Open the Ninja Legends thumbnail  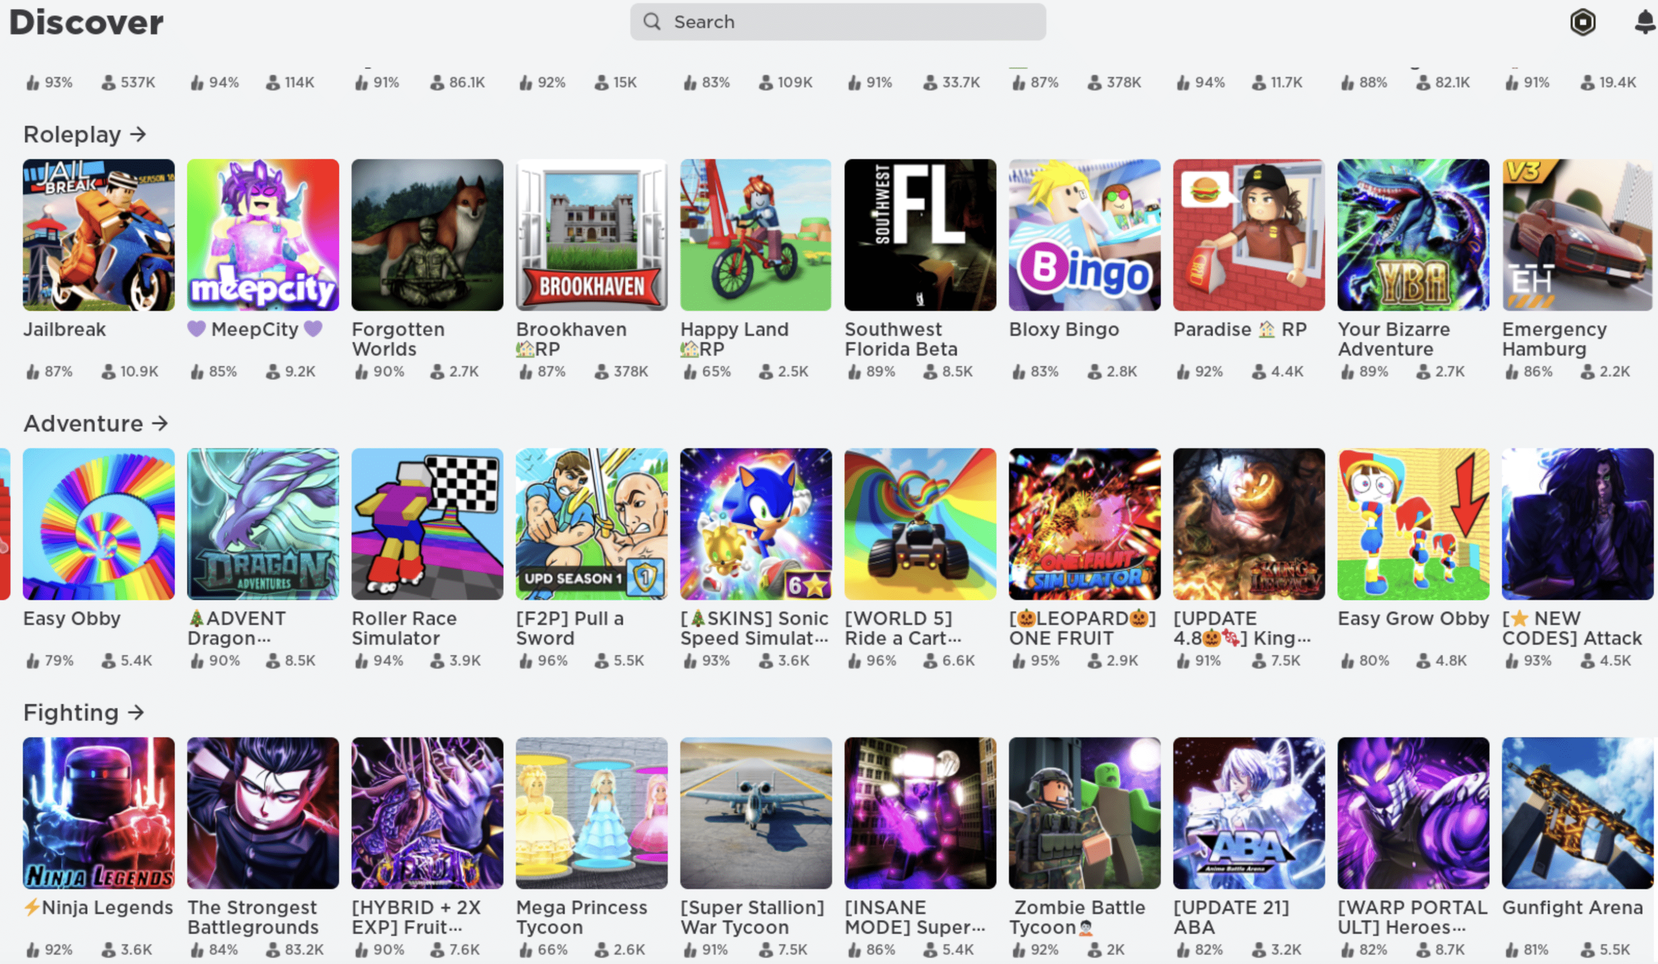(x=99, y=813)
